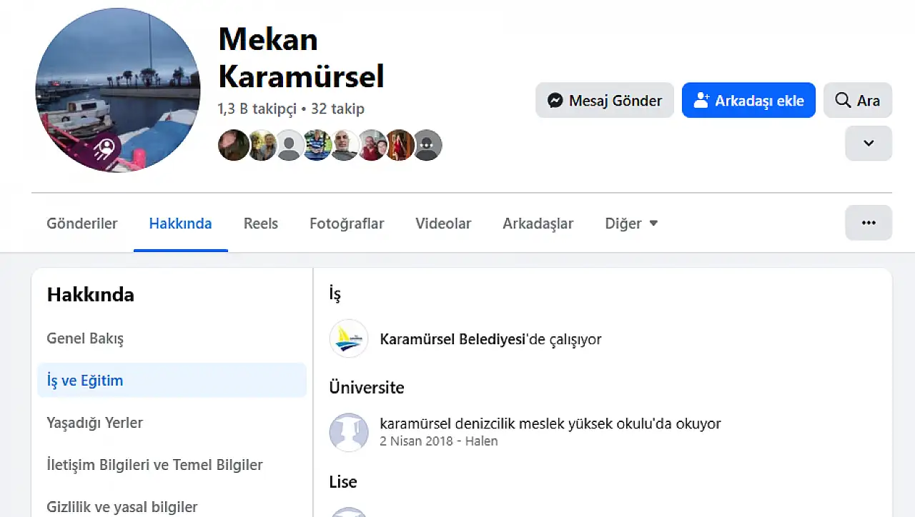
Task: Open the Arkadaşlar tab
Action: (x=538, y=224)
